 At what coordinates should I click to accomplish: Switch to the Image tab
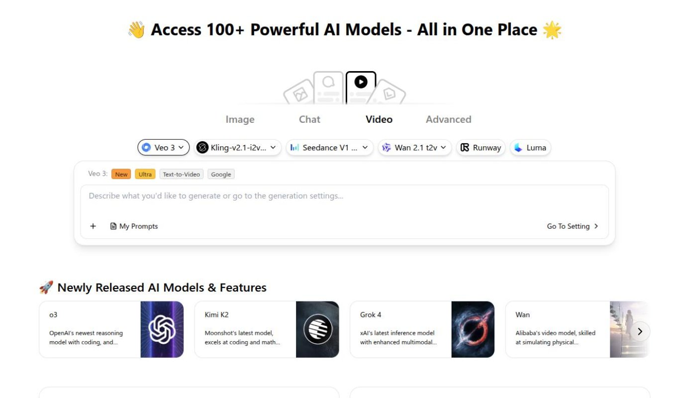tap(240, 119)
